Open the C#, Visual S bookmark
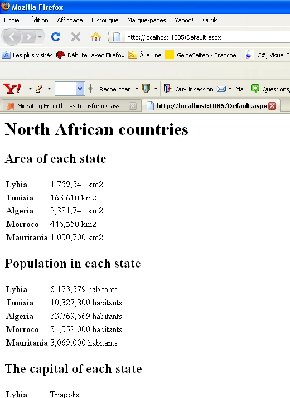 268,55
